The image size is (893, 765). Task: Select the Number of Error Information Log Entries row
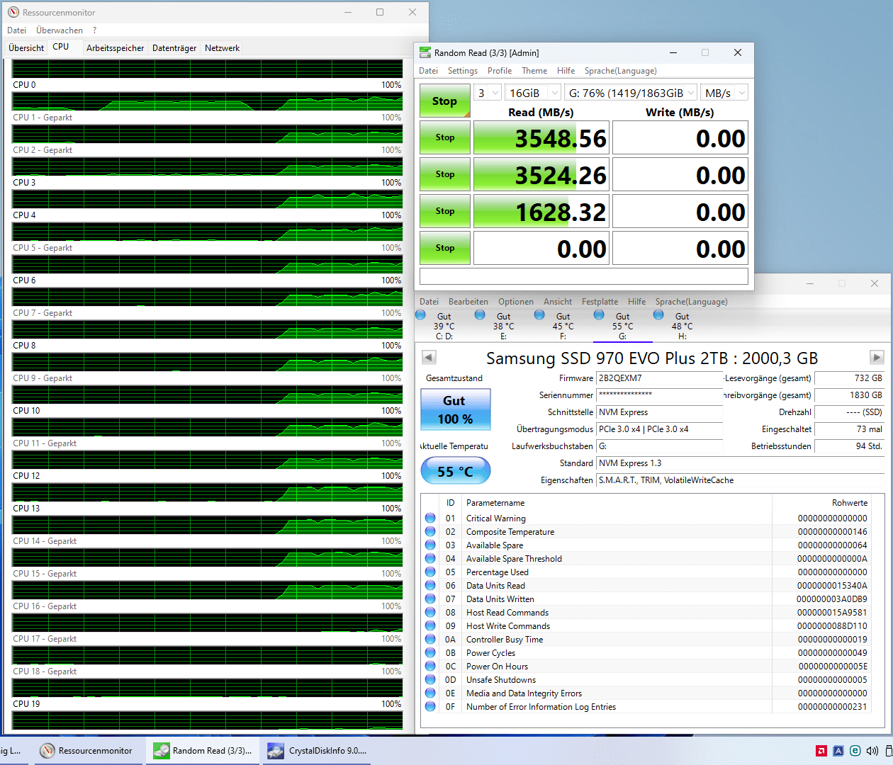[x=646, y=706]
